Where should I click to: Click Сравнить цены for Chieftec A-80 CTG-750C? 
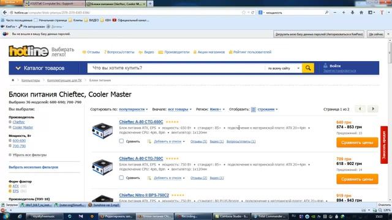coord(357,179)
